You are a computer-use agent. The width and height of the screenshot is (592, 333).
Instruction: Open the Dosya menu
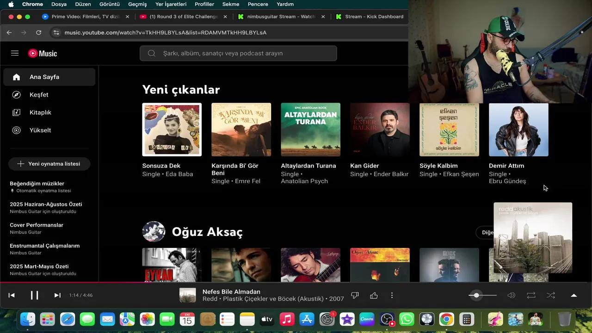point(59,4)
